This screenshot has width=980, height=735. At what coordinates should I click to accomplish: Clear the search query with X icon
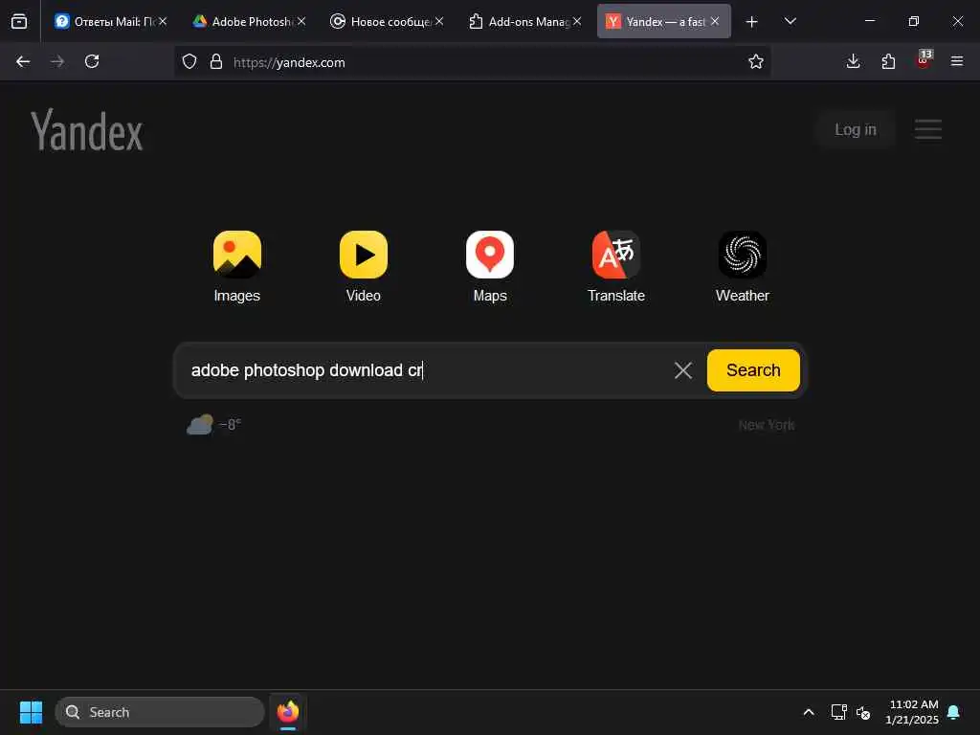pos(683,370)
